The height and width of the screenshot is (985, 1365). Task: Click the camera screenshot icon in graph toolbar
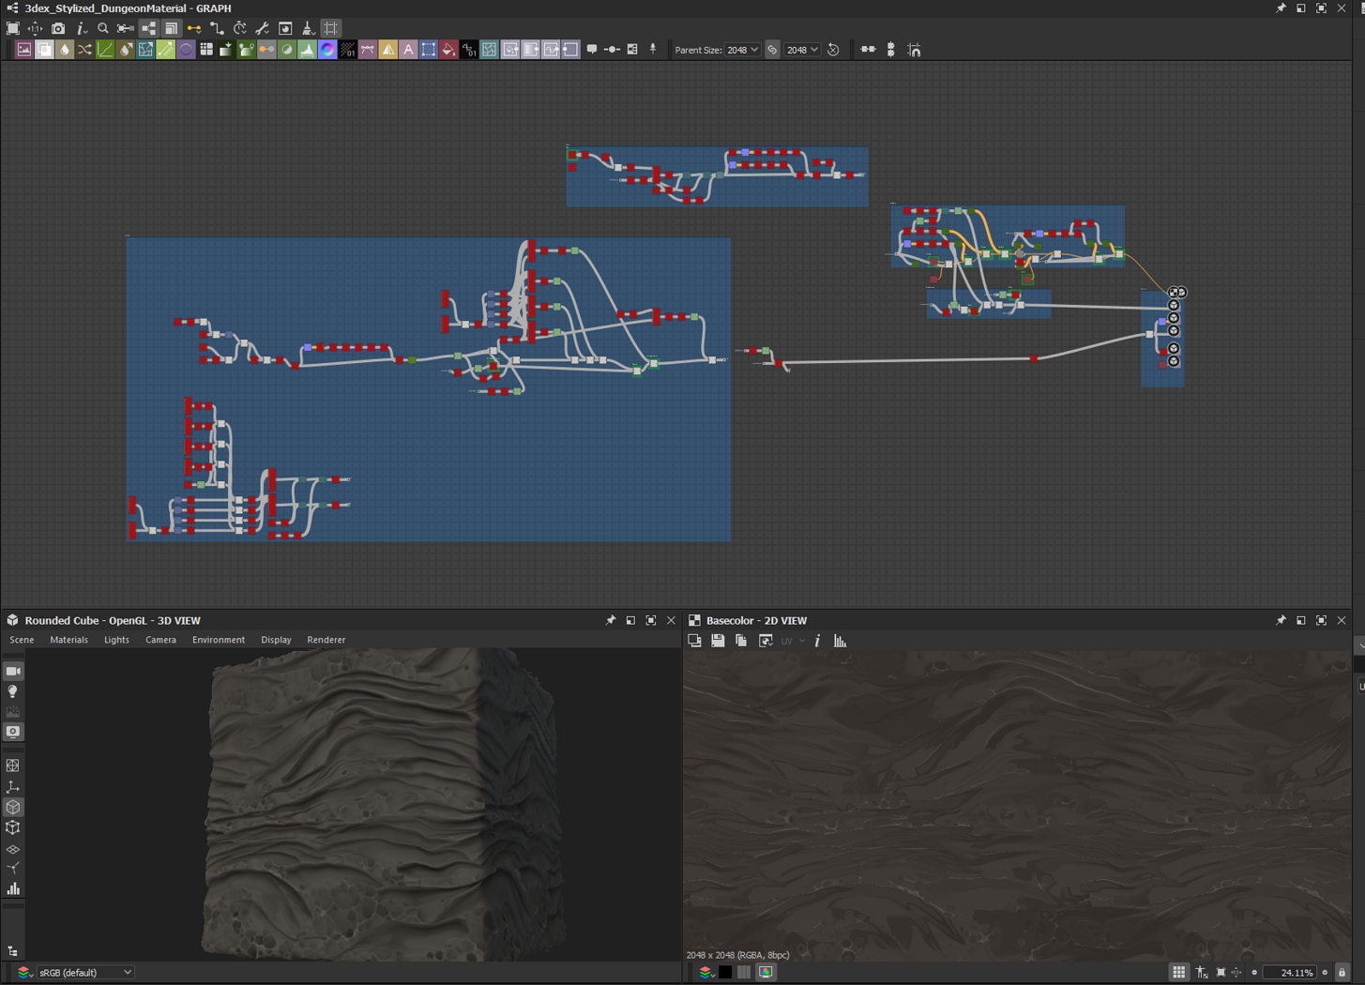tap(58, 28)
